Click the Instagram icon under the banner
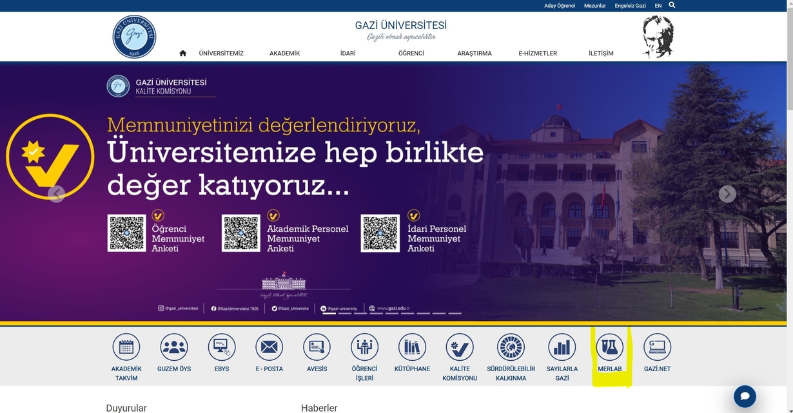793x413 pixels. pos(160,308)
